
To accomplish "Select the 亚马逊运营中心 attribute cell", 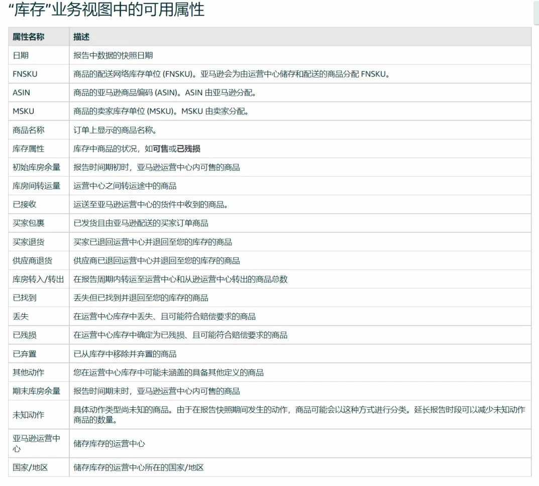I will (39, 443).
